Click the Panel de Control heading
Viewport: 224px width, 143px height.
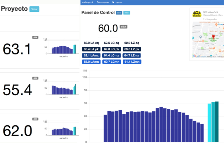pyautogui.click(x=98, y=12)
